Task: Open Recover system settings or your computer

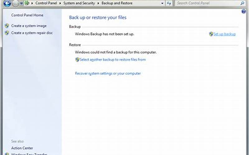Action: [x=108, y=73]
